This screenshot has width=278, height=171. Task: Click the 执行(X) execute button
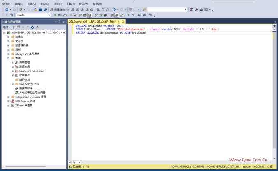coord(60,15)
